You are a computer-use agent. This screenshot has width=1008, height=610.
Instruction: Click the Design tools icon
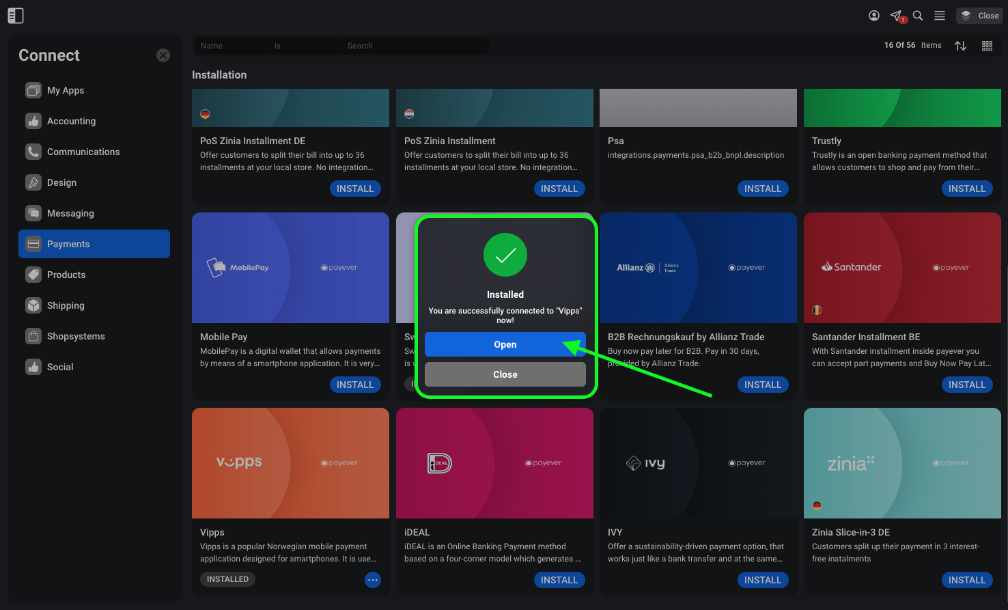tap(33, 182)
